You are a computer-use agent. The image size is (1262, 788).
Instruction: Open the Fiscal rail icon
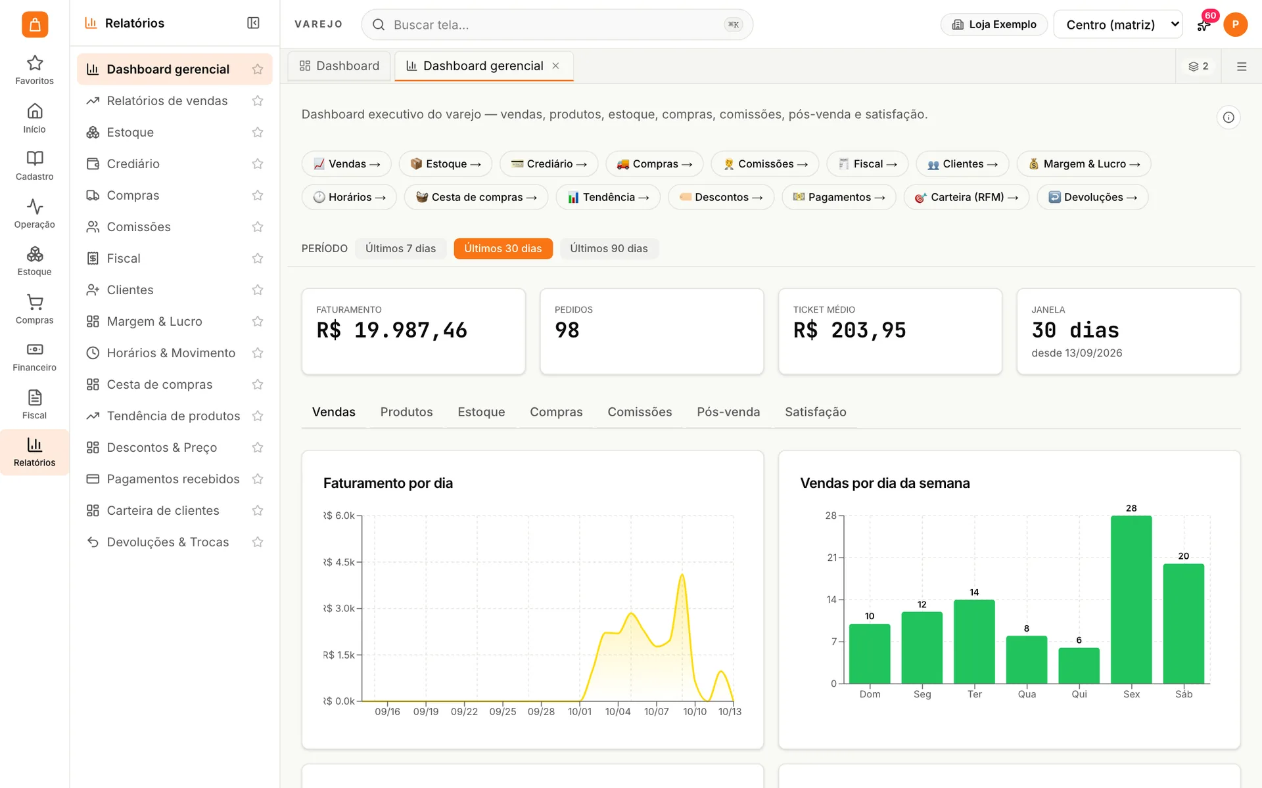click(34, 405)
